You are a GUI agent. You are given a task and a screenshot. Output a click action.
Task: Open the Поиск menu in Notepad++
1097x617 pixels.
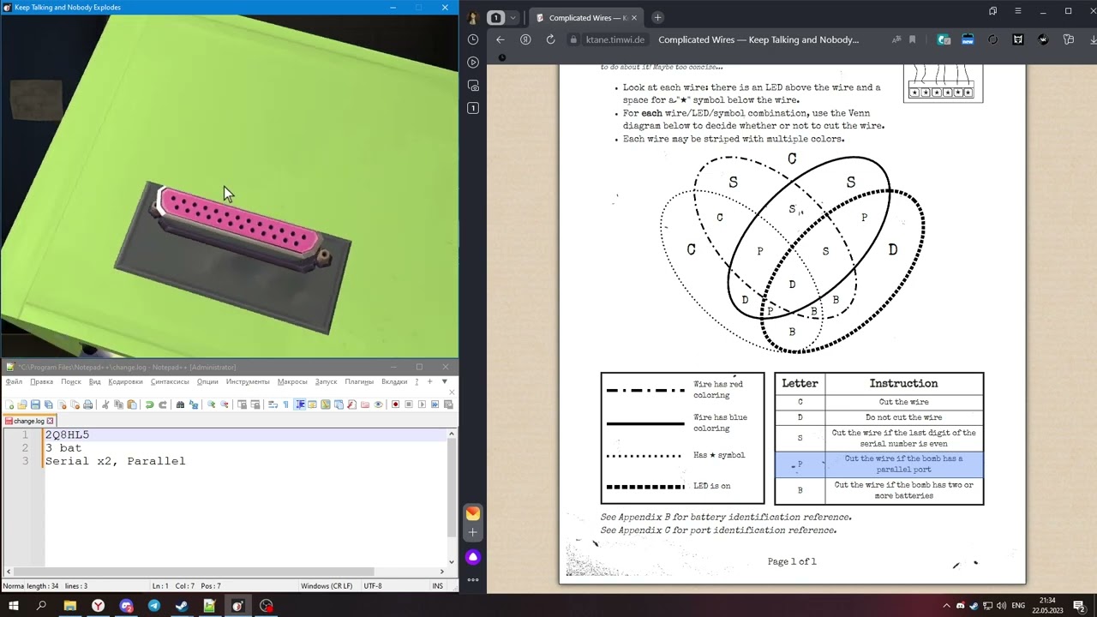[71, 381]
